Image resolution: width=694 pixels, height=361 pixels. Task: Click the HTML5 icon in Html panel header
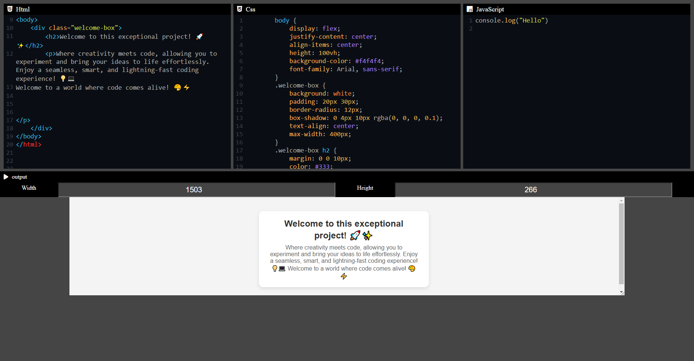[10, 9]
